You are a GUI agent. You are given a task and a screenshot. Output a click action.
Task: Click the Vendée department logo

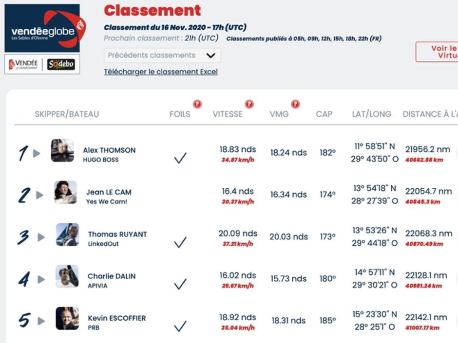coord(23,64)
